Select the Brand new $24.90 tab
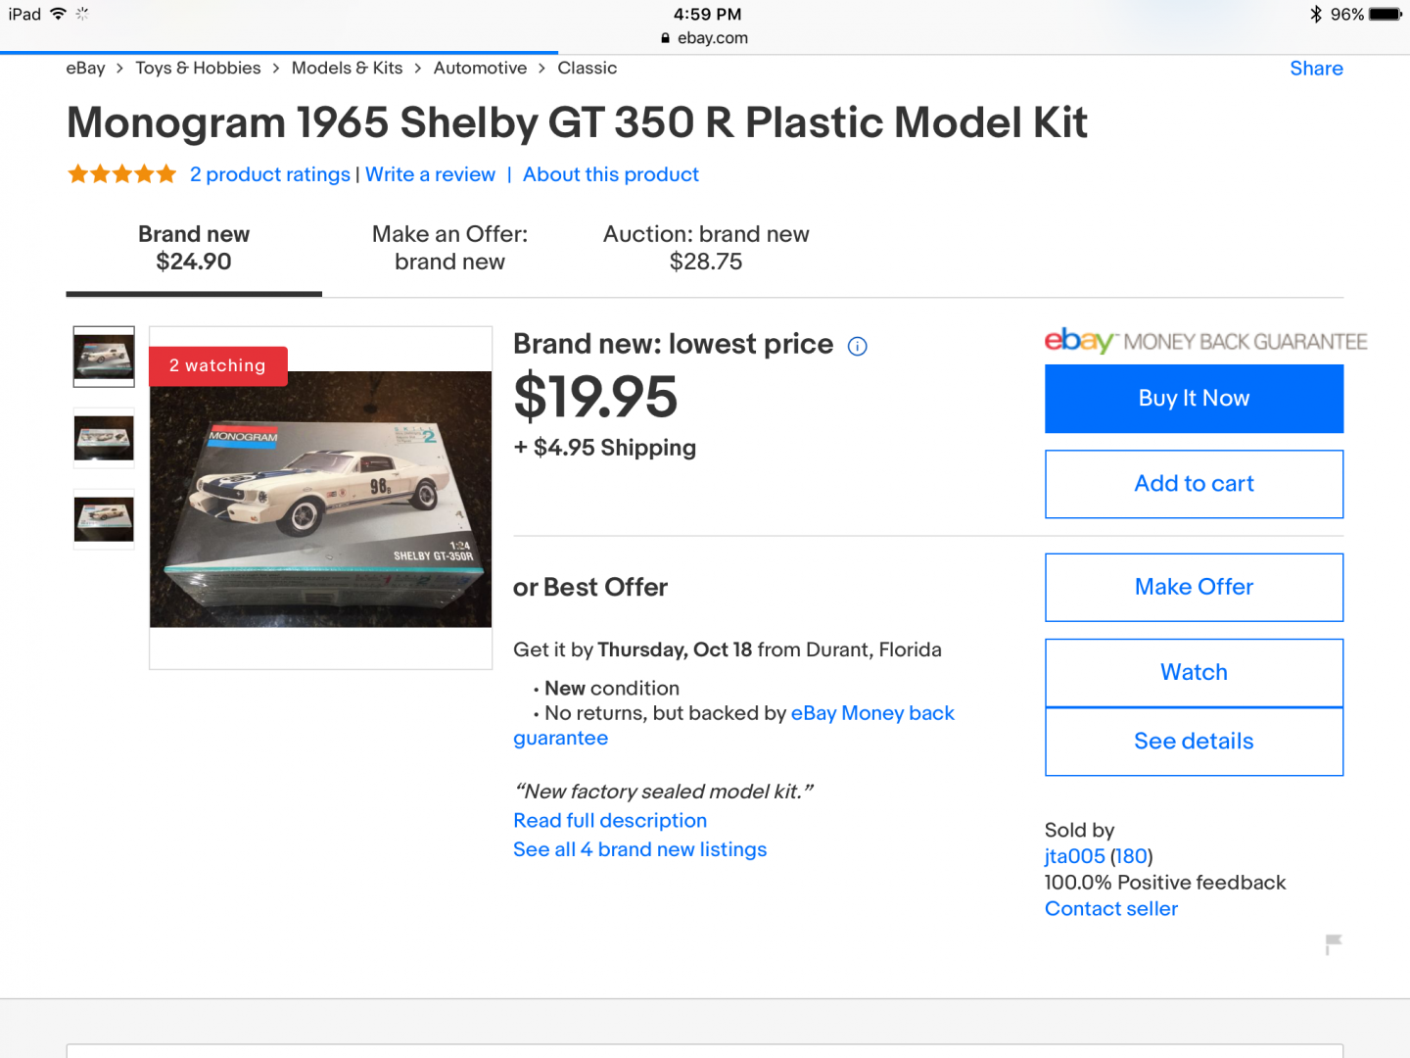Image resolution: width=1410 pixels, height=1058 pixels. (194, 248)
